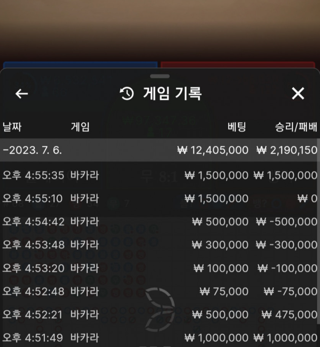View the 오후 4:52:21 round details

tap(160, 315)
